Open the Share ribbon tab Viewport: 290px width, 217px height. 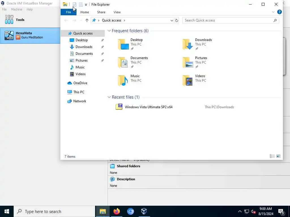point(101,12)
